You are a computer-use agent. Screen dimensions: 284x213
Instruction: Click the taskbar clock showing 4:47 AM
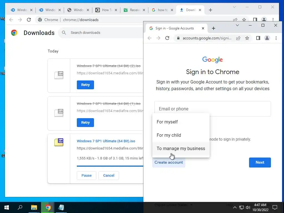(260, 207)
